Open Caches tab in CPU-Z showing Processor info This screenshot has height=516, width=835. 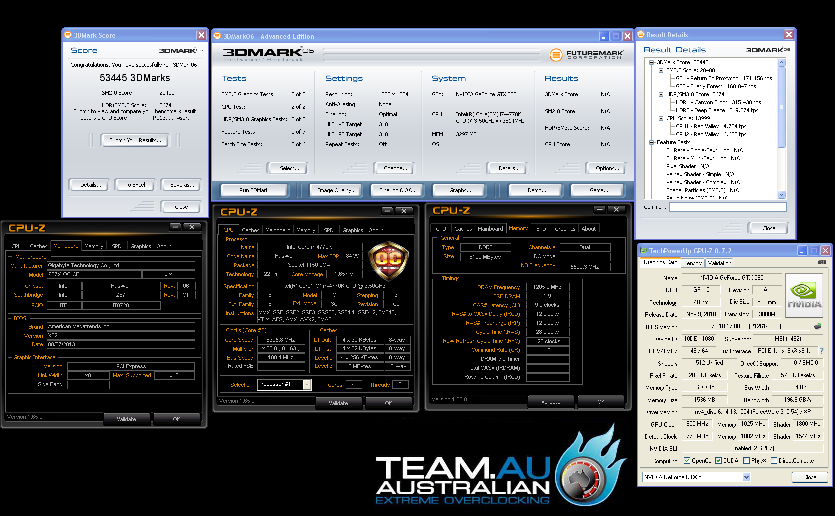coord(250,230)
